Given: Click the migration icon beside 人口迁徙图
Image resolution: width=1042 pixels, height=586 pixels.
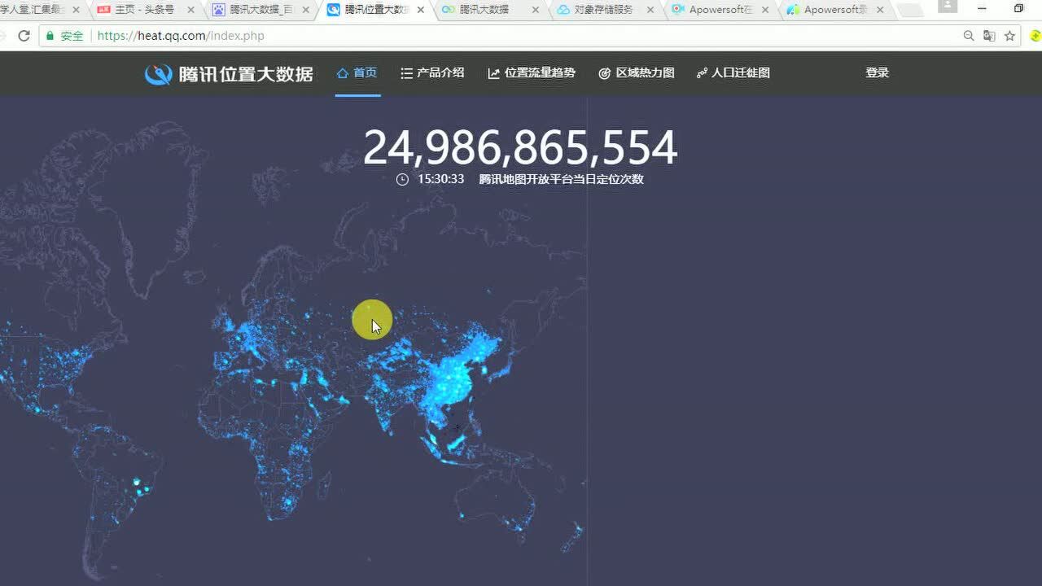Looking at the screenshot, I should click(x=702, y=73).
